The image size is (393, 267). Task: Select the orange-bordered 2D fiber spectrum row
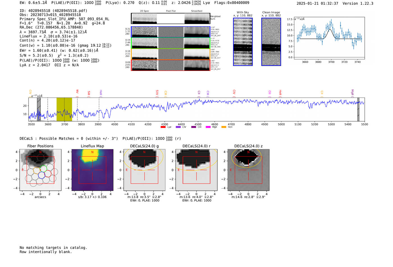pyautogui.click(x=170, y=54)
